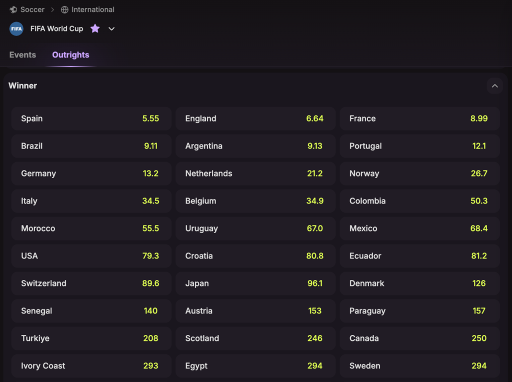
Task: Choose Japan winner odds 96.1
Action: tap(255, 283)
